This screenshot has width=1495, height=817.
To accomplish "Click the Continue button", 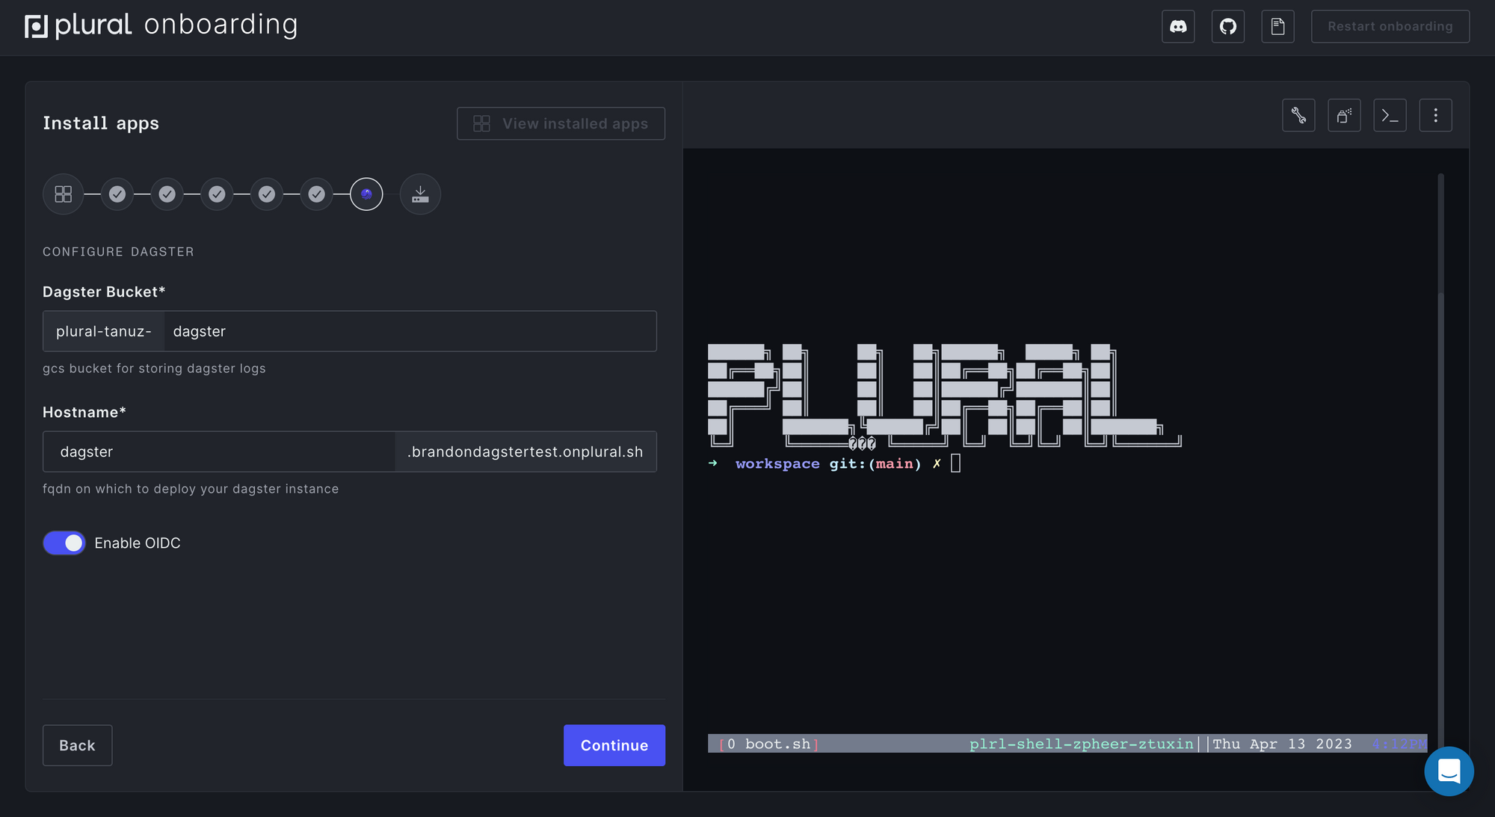I will coord(614,745).
